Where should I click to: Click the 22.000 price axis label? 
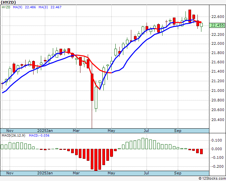pyautogui.click(x=218, y=44)
